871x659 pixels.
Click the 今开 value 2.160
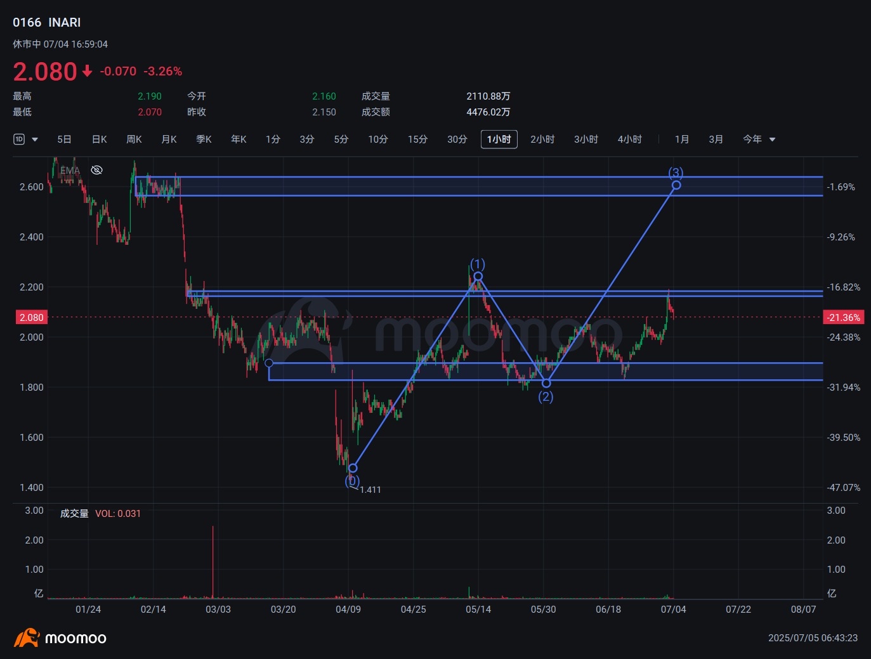tap(324, 96)
